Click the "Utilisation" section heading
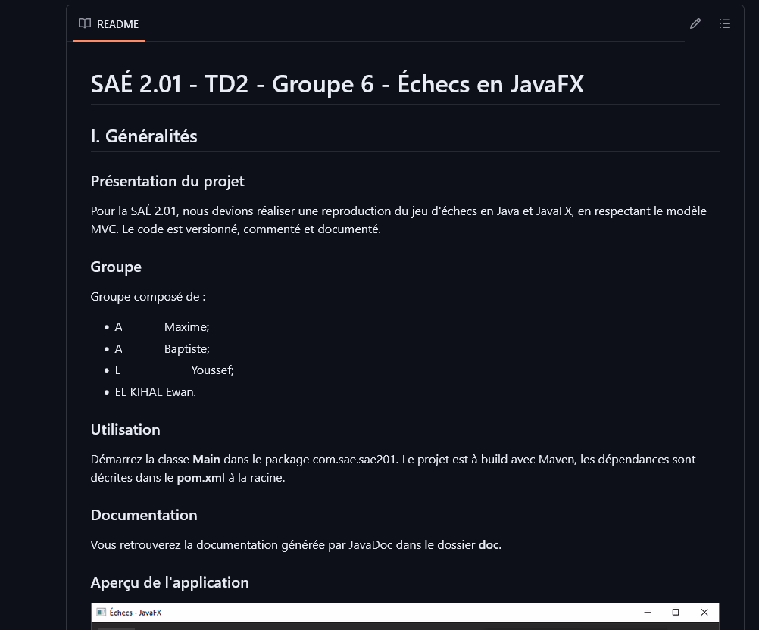Viewport: 759px width, 630px height. click(125, 429)
